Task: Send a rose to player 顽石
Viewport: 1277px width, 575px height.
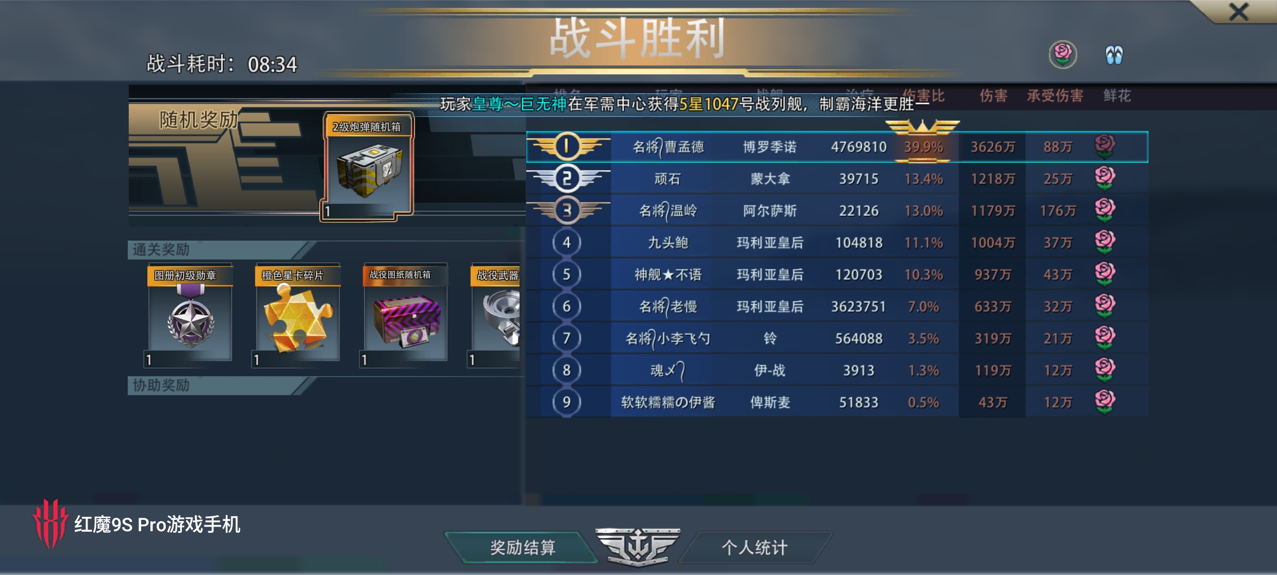Action: 1105,178
